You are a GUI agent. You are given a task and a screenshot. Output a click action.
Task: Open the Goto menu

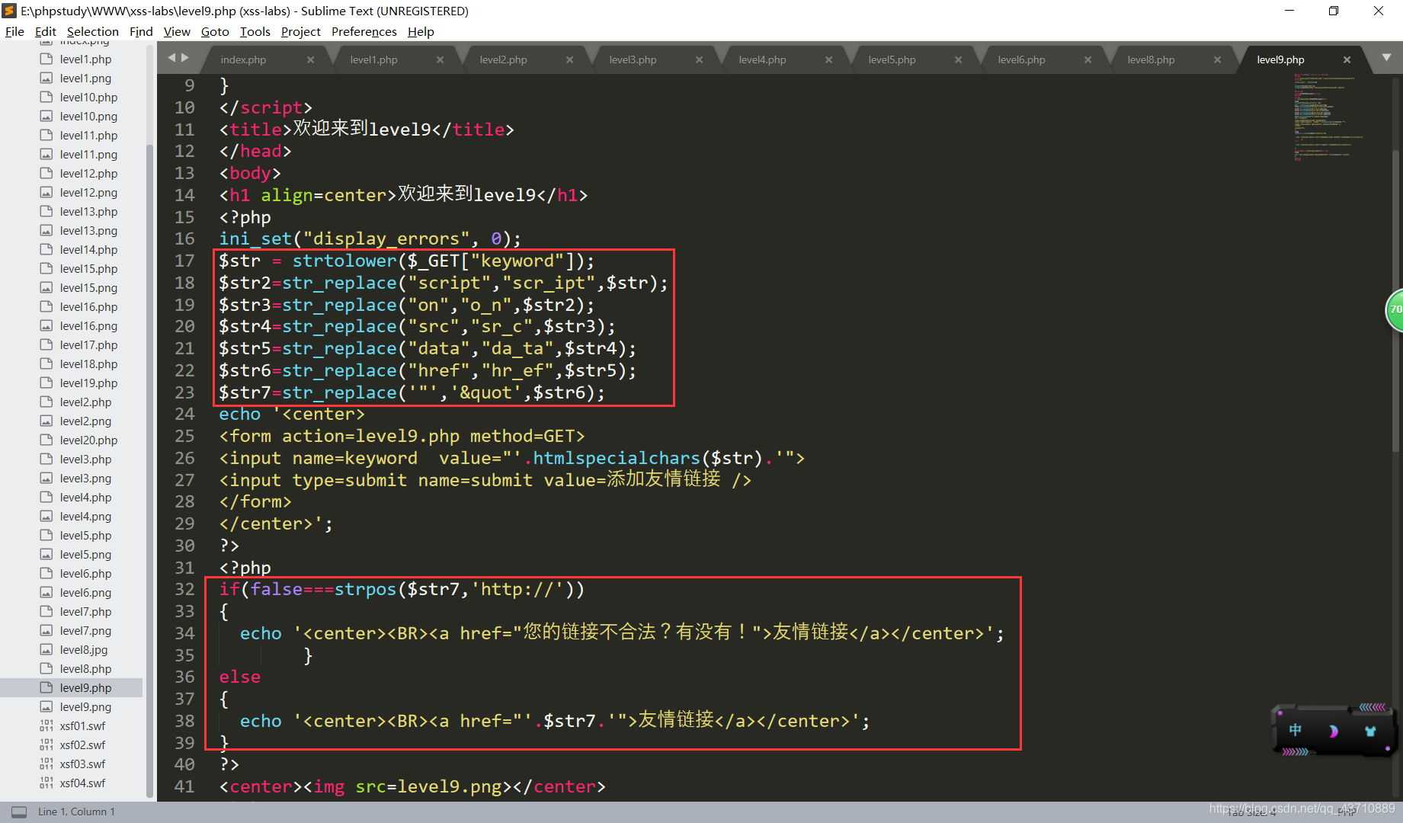tap(215, 31)
